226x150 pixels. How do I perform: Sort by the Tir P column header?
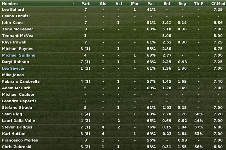click(x=199, y=4)
